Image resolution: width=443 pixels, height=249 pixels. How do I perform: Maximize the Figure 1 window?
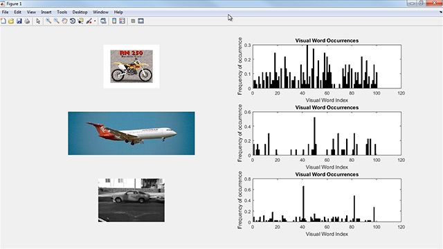coord(421,3)
